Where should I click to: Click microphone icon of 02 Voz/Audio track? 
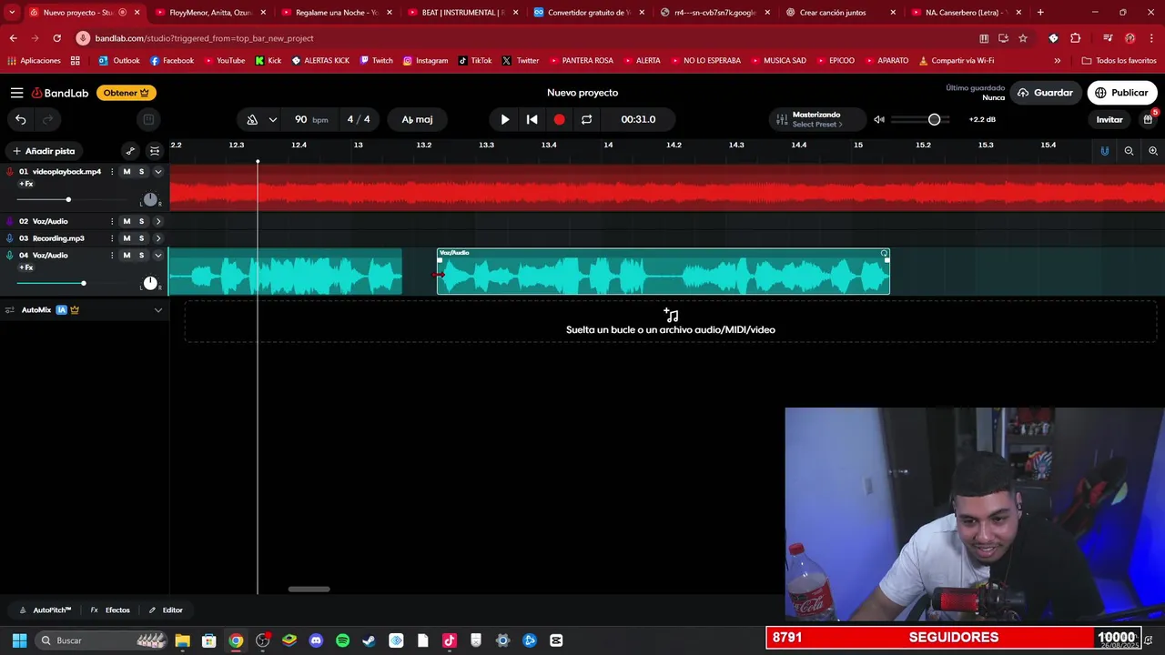click(x=10, y=221)
